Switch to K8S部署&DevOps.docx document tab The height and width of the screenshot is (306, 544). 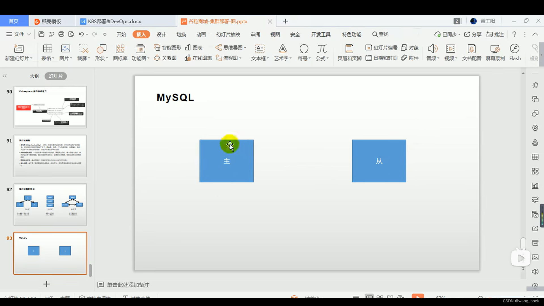(x=126, y=21)
